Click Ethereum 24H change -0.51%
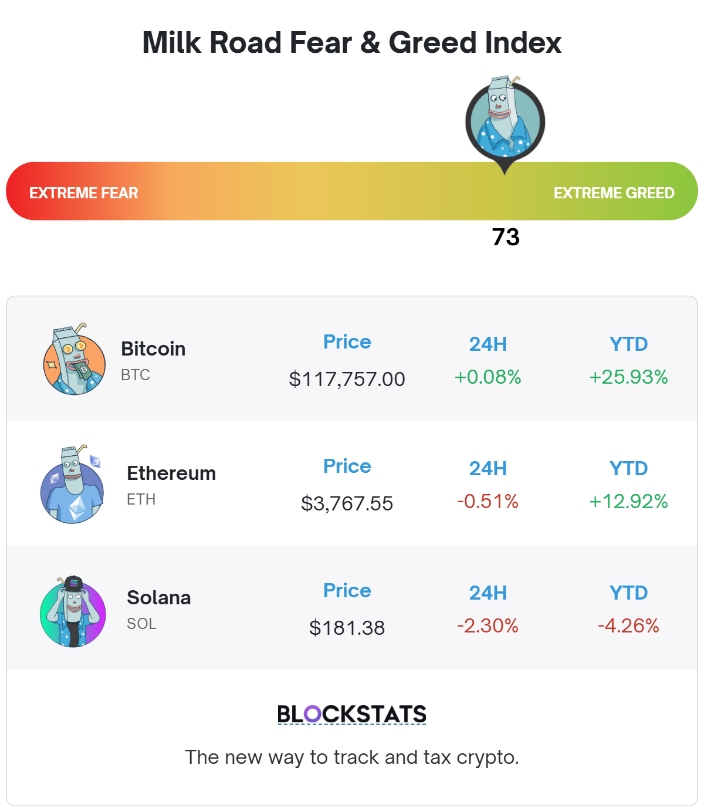 point(488,501)
